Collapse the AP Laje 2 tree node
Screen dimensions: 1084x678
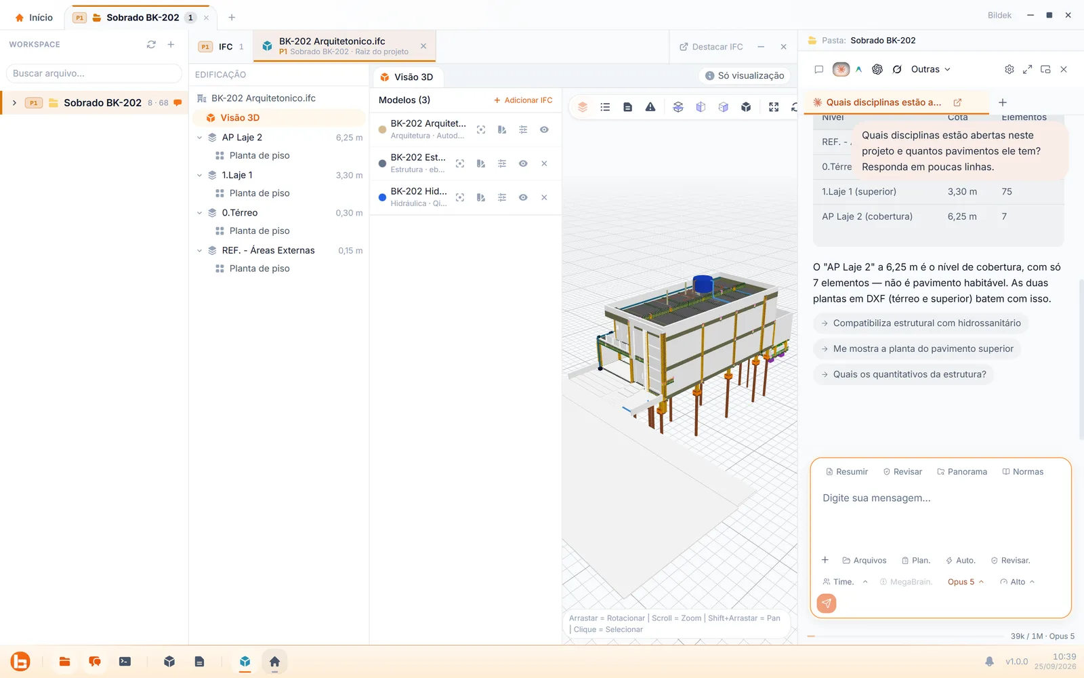coord(200,138)
